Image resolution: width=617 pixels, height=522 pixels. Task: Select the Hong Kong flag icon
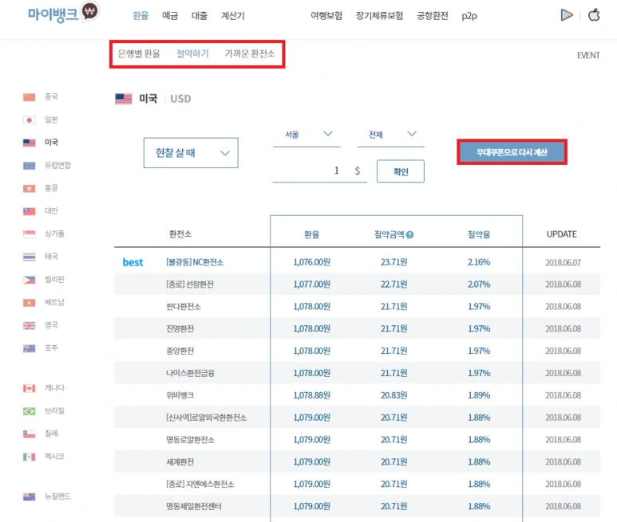(29, 189)
